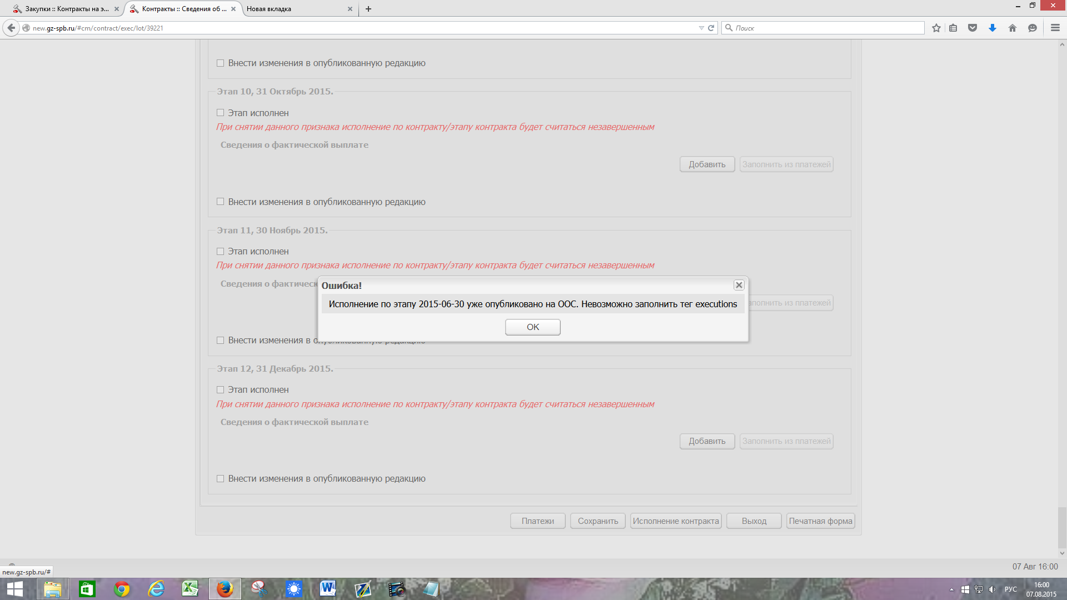1067x600 pixels.
Task: Close the error dialog with the X icon
Action: [x=739, y=285]
